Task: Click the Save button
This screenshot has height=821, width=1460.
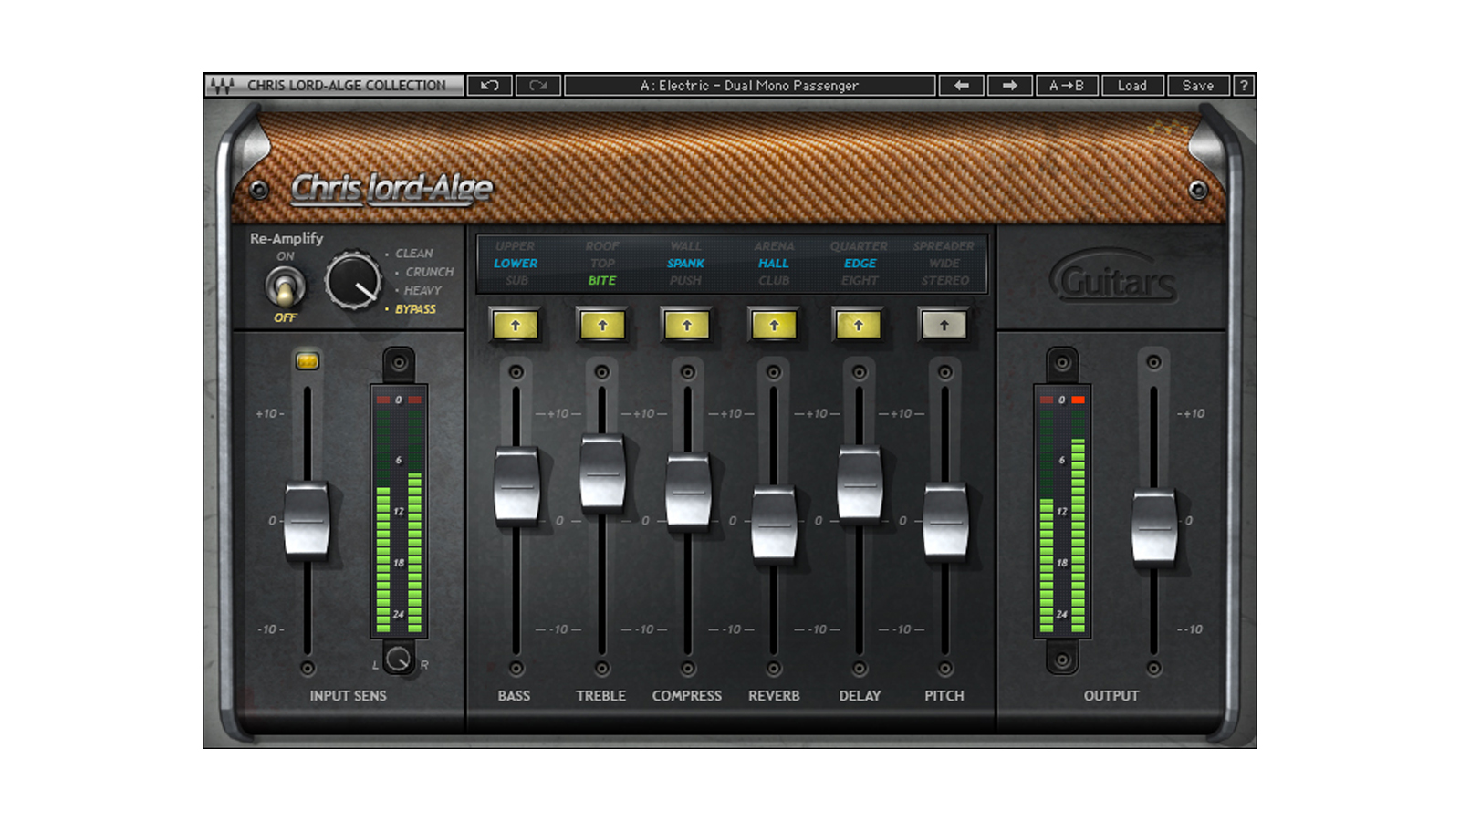Action: (1198, 86)
